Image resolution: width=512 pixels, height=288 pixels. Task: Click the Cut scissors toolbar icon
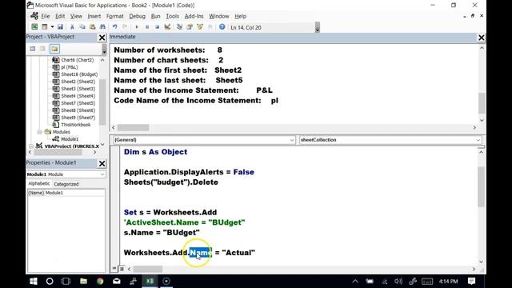click(x=72, y=27)
